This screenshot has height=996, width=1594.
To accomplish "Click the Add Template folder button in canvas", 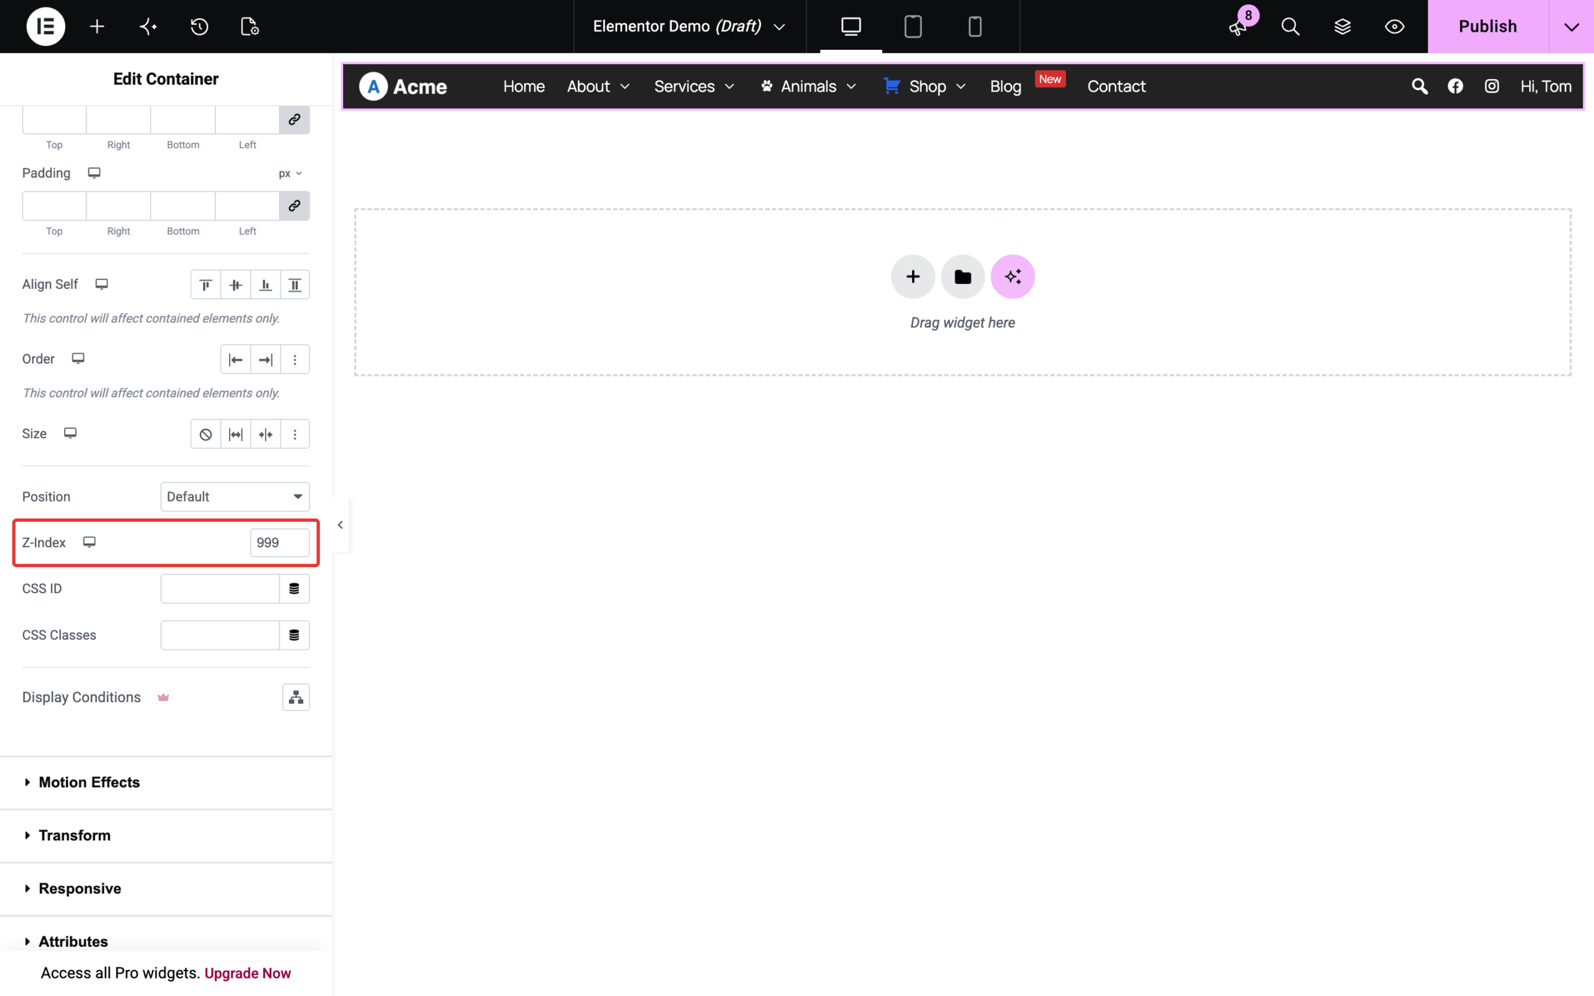I will point(963,276).
